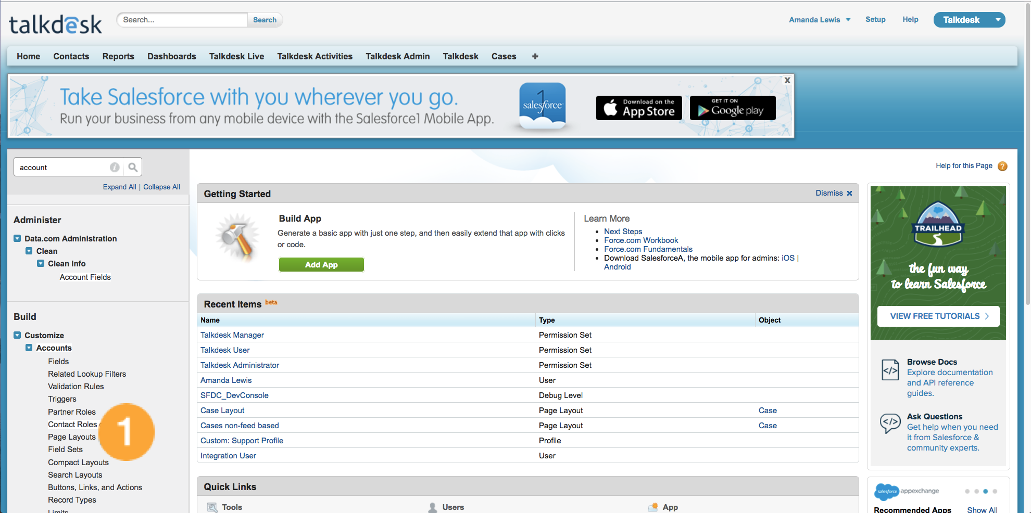Click the top Search button
Screen dimensions: 1031x513
click(x=265, y=20)
